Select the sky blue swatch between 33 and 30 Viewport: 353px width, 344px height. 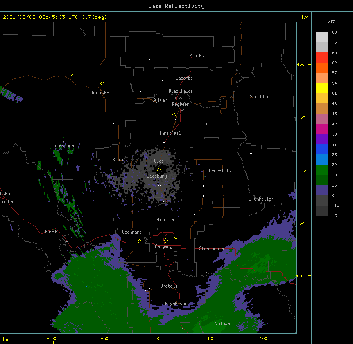point(322,160)
